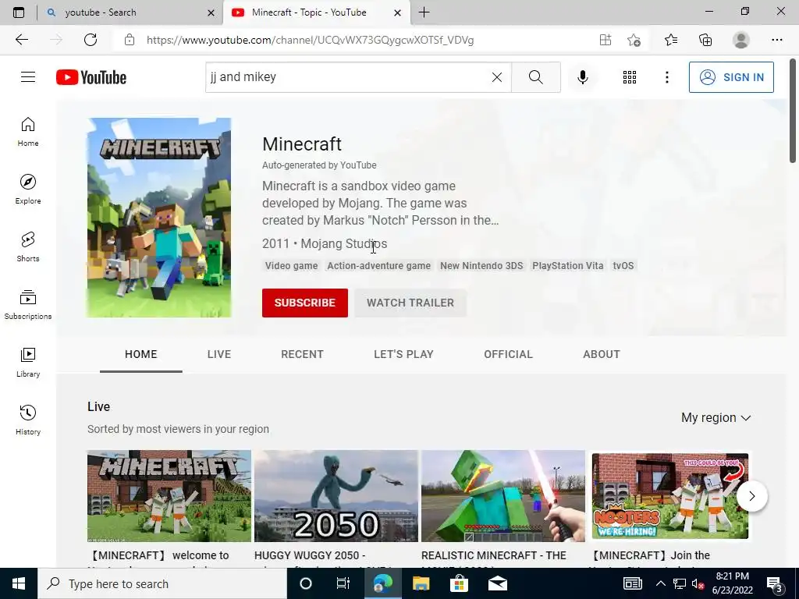Viewport: 799px width, 599px height.
Task: Click the SUBSCRIBE button
Action: pyautogui.click(x=305, y=303)
